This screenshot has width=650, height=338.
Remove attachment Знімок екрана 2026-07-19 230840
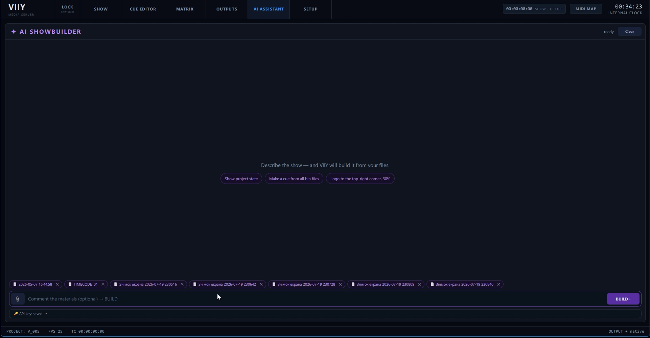(x=498, y=285)
